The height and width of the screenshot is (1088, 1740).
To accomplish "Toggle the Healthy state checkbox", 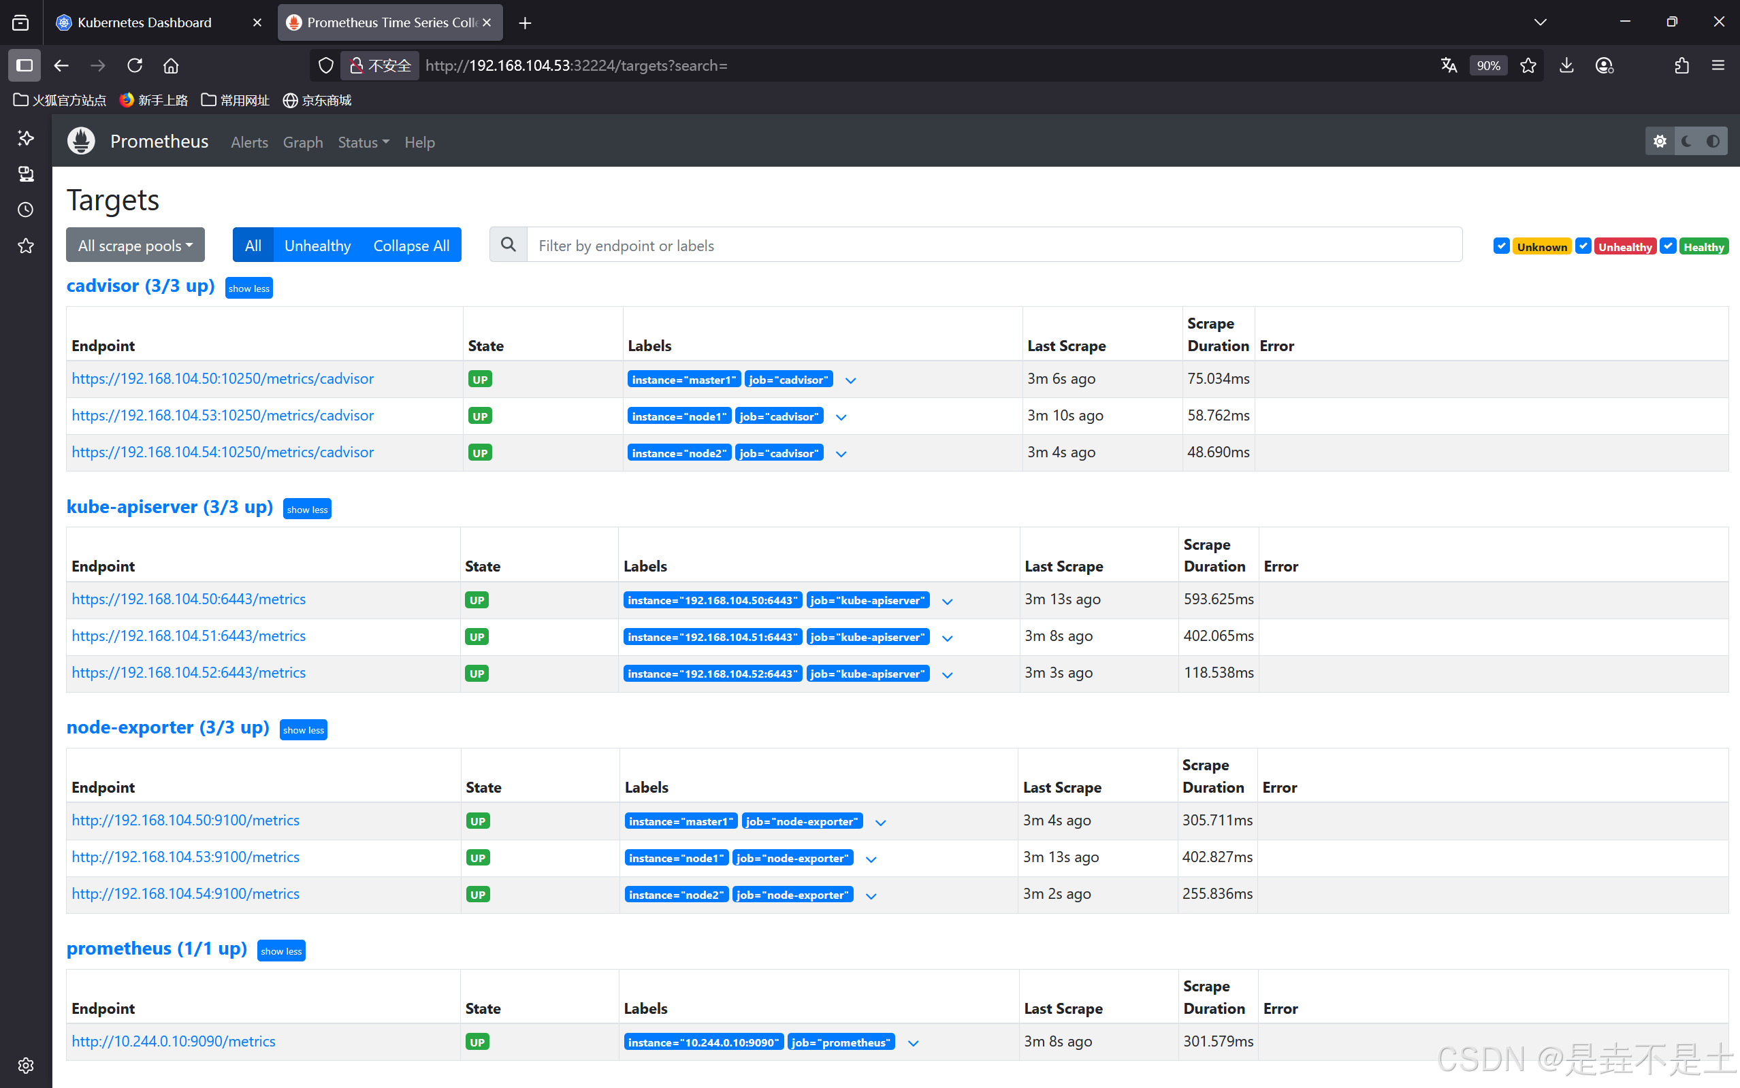I will pyautogui.click(x=1668, y=246).
